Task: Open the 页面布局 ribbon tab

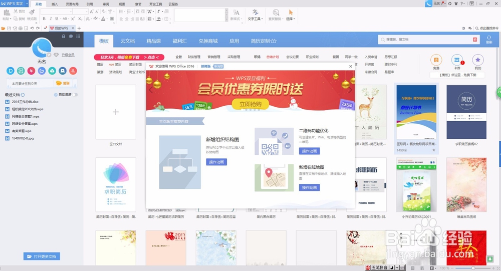Action: [72, 4]
